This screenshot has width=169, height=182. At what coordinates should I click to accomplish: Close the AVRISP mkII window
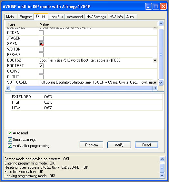point(163,6)
